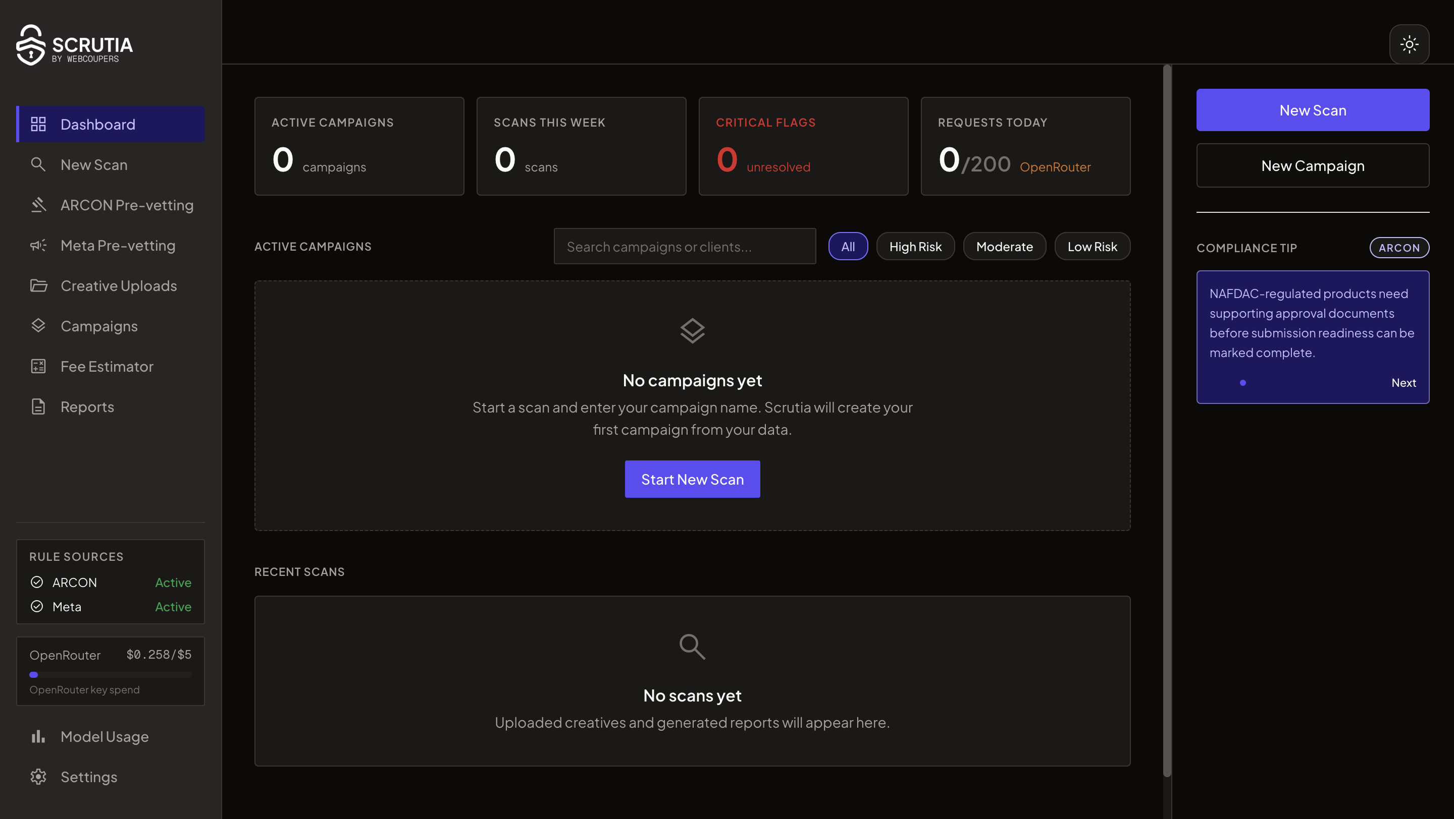Filter campaigns by Low Risk

tap(1092, 246)
